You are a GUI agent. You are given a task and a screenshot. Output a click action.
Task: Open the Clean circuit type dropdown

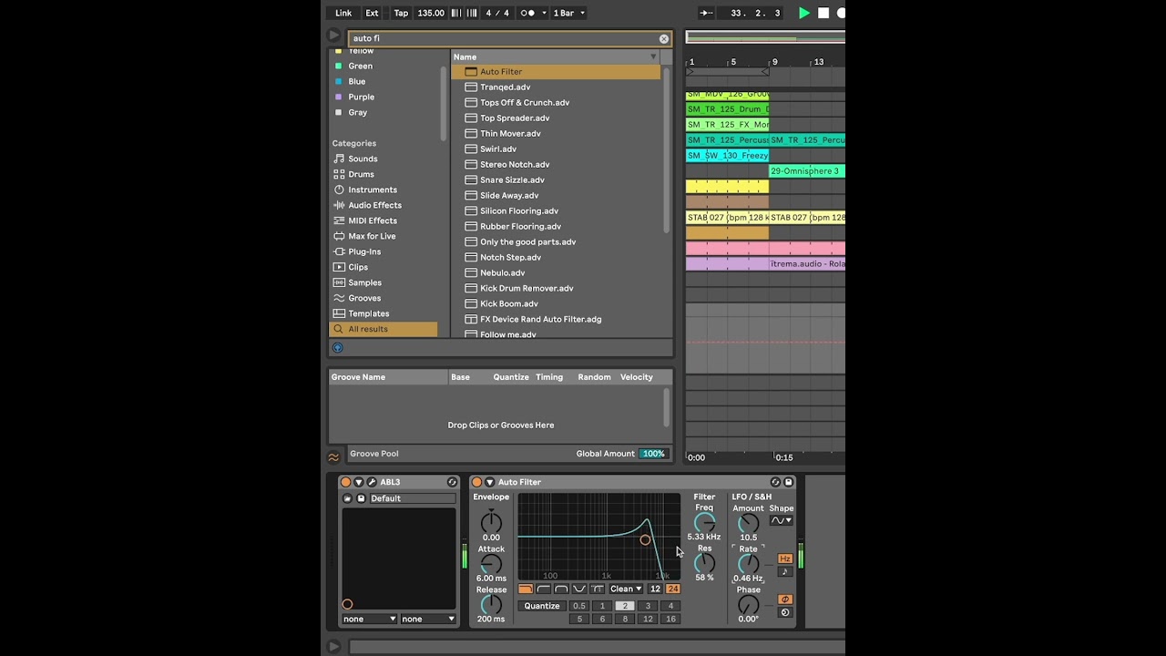[x=626, y=589]
